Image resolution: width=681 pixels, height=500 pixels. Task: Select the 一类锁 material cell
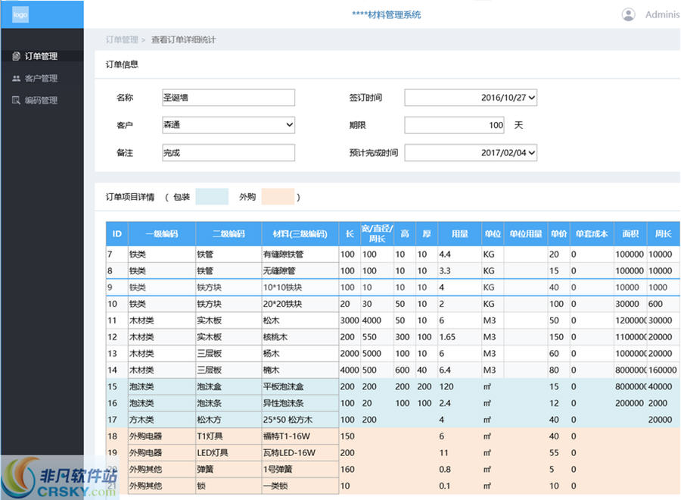pos(300,486)
